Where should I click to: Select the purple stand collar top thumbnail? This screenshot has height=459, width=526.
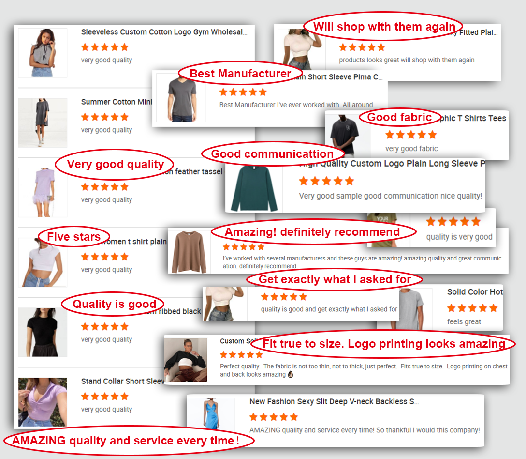(43, 402)
